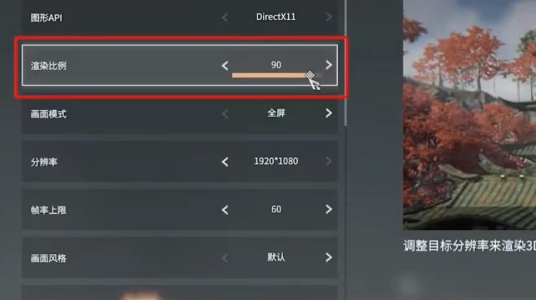Select the 分辨率 settings row
Image resolution: width=536 pixels, height=300 pixels.
click(180, 161)
